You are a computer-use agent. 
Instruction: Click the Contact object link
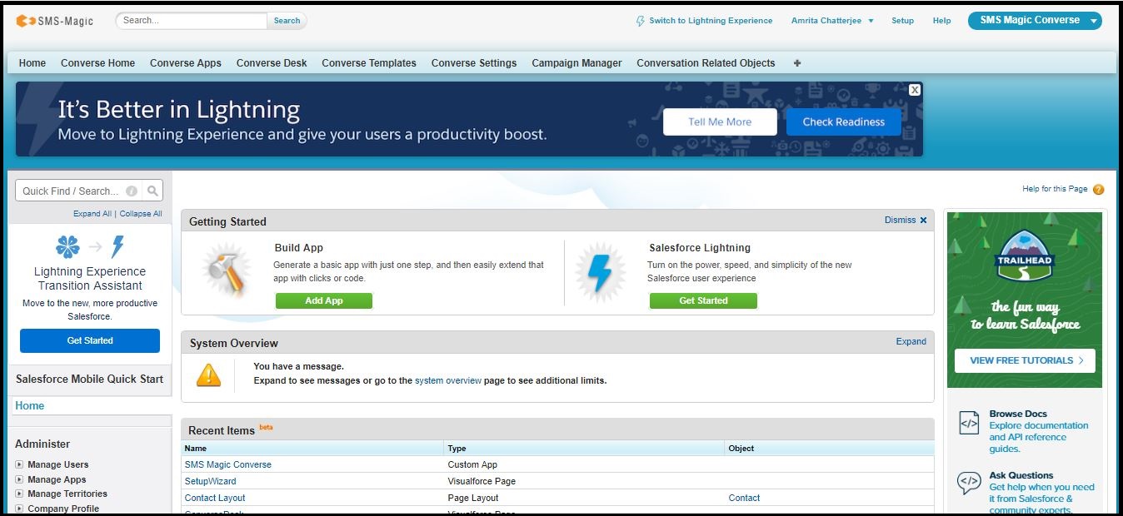pyautogui.click(x=744, y=498)
